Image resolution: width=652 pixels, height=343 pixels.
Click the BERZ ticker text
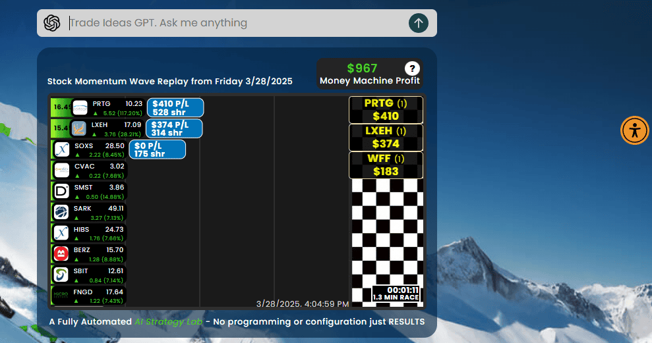(82, 250)
